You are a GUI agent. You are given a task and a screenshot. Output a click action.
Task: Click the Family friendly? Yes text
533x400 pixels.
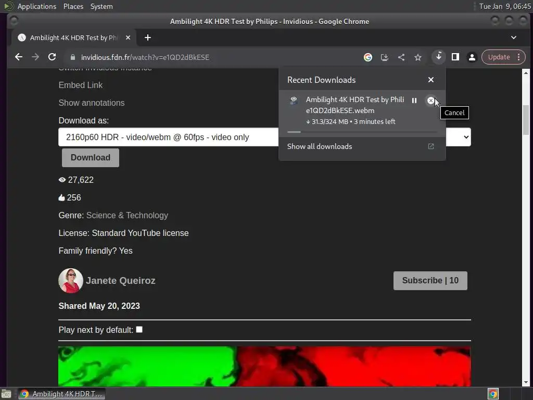[x=96, y=251]
